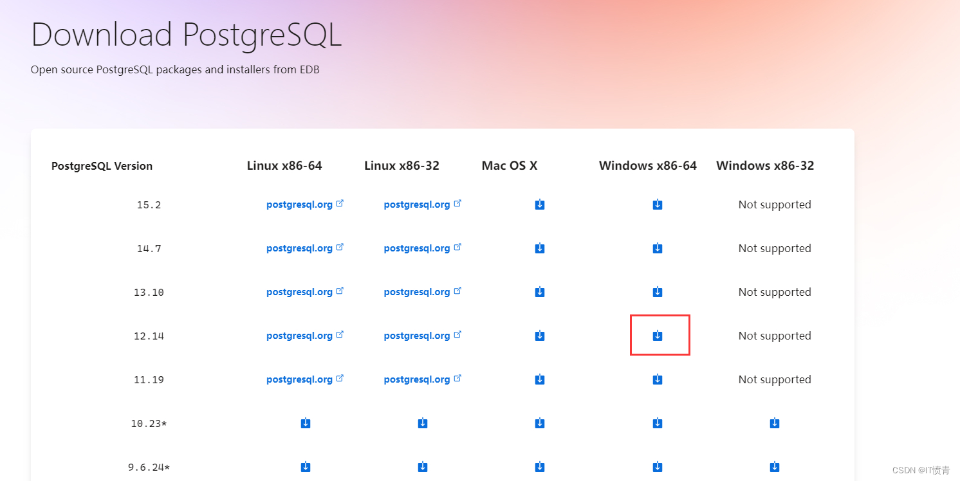960x481 pixels.
Task: Select version cell '10.23*'
Action: click(x=149, y=424)
